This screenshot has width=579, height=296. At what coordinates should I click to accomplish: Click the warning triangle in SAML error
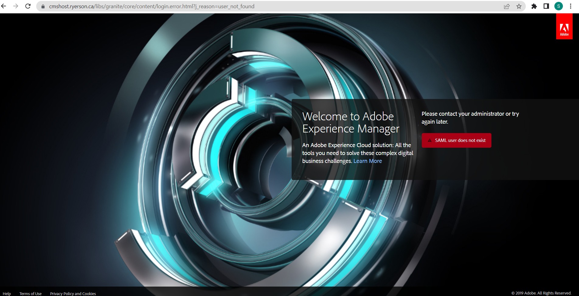[430, 140]
